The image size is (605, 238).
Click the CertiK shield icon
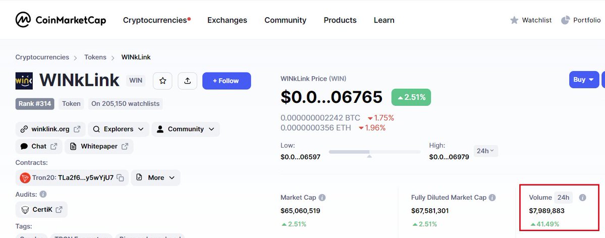[25, 210]
